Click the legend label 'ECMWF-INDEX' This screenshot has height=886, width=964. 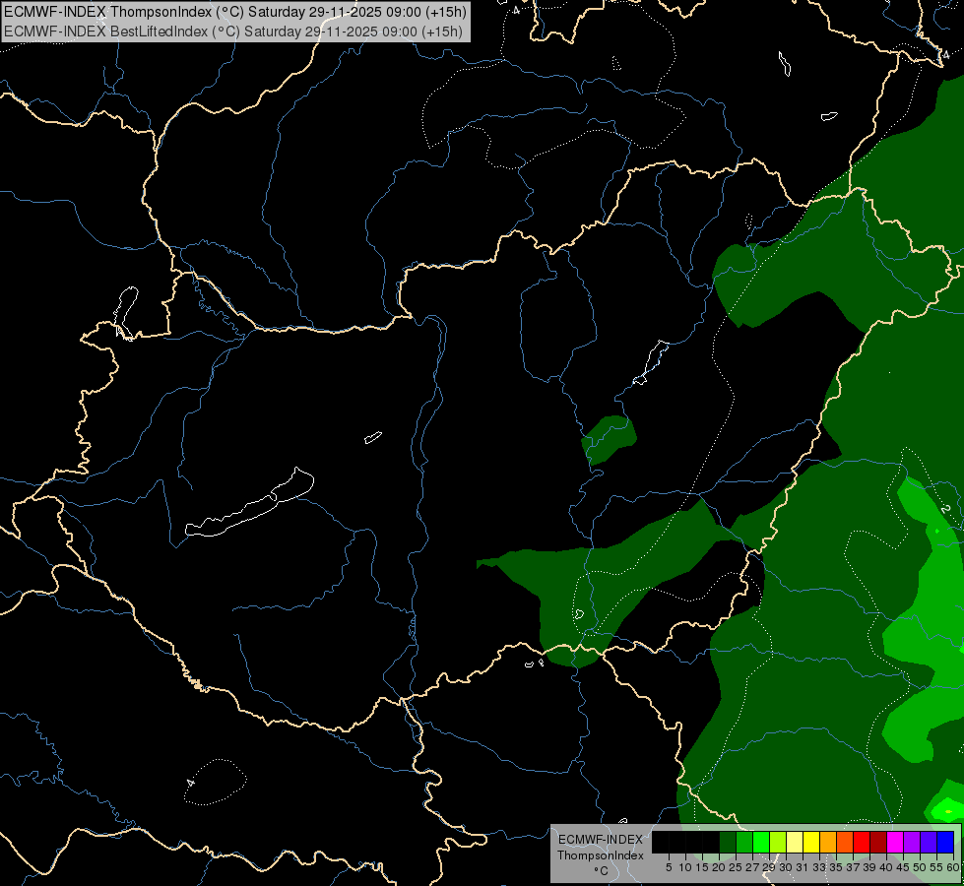point(600,840)
